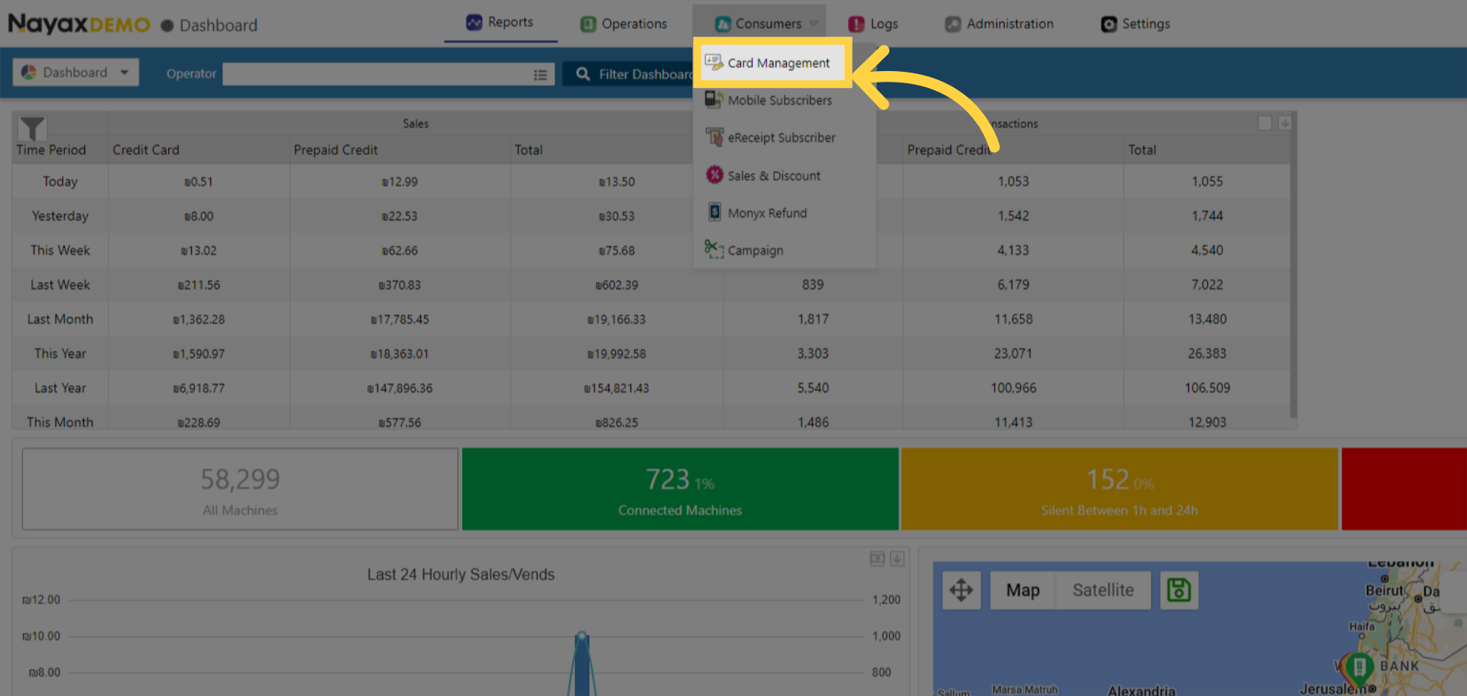1467x696 pixels.
Task: Open the Operations tab
Action: tap(623, 24)
